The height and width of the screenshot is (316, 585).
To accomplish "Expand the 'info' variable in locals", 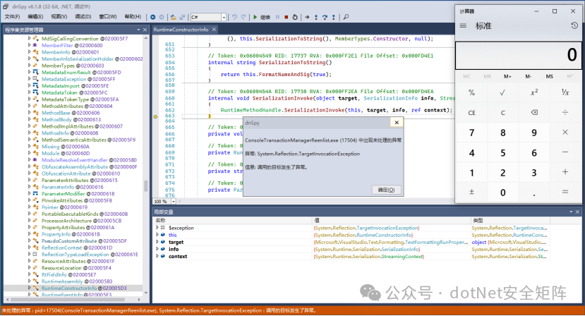I will [157, 249].
